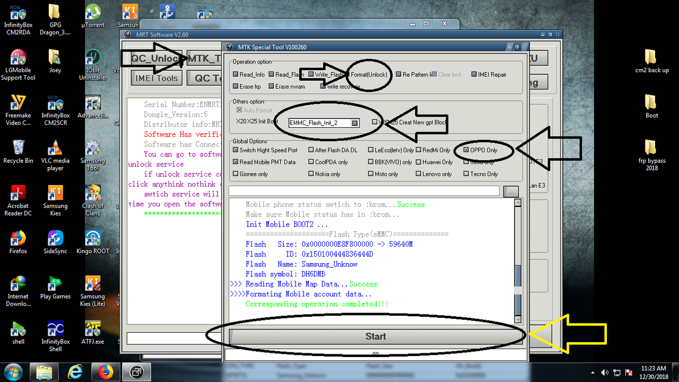Screen dimensions: 679x382
Task: Open Freemake Video Converter shortcut
Action: pyautogui.click(x=19, y=110)
